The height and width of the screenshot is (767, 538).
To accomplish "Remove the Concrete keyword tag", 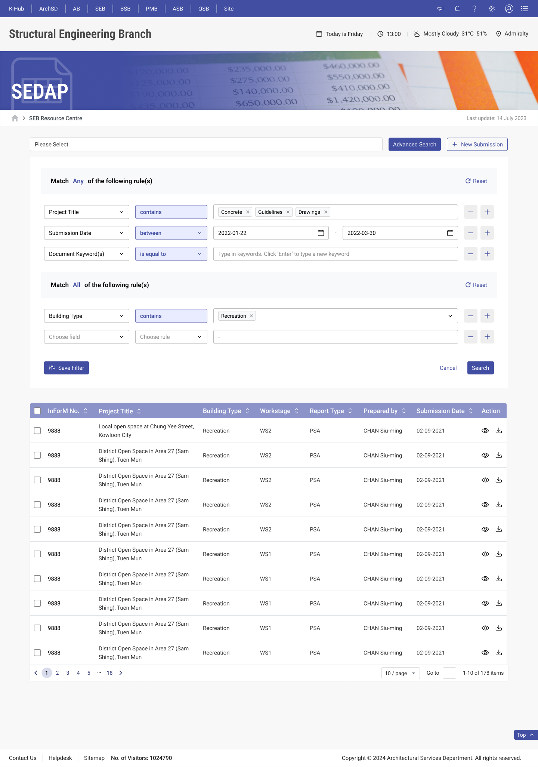I will [248, 212].
